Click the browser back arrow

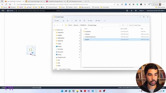(x=2, y=4)
